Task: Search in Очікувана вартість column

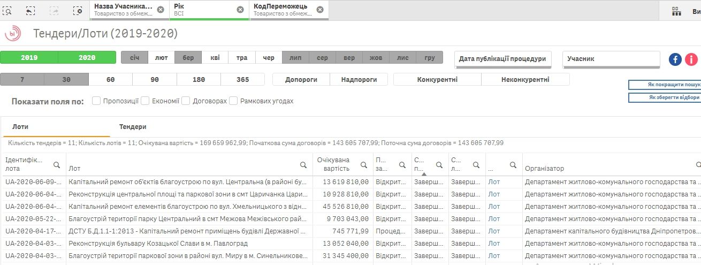Action: coord(364,164)
